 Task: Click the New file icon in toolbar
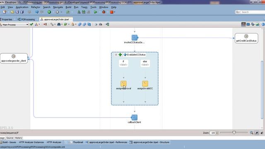tap(5, 12)
